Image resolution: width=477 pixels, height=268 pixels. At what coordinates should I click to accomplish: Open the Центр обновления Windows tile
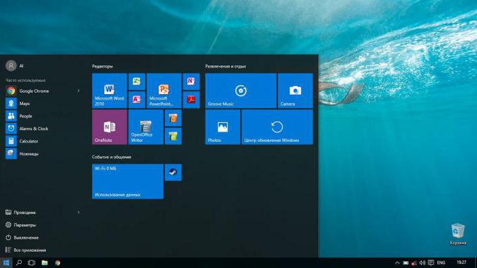coord(277,127)
